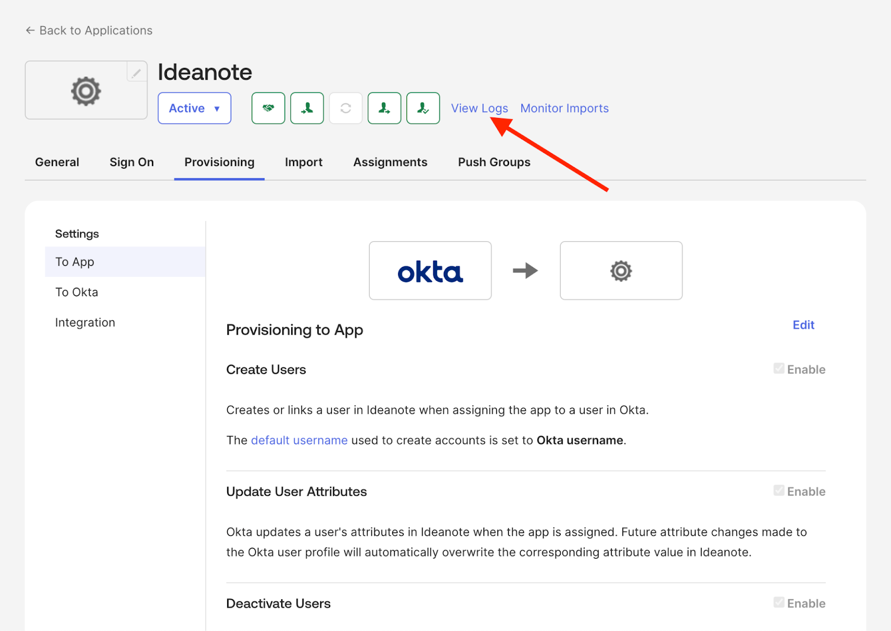Click the handshake SSO status icon
This screenshot has width=891, height=631.
268,108
